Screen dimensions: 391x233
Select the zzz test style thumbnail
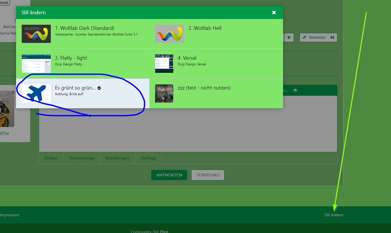[164, 93]
